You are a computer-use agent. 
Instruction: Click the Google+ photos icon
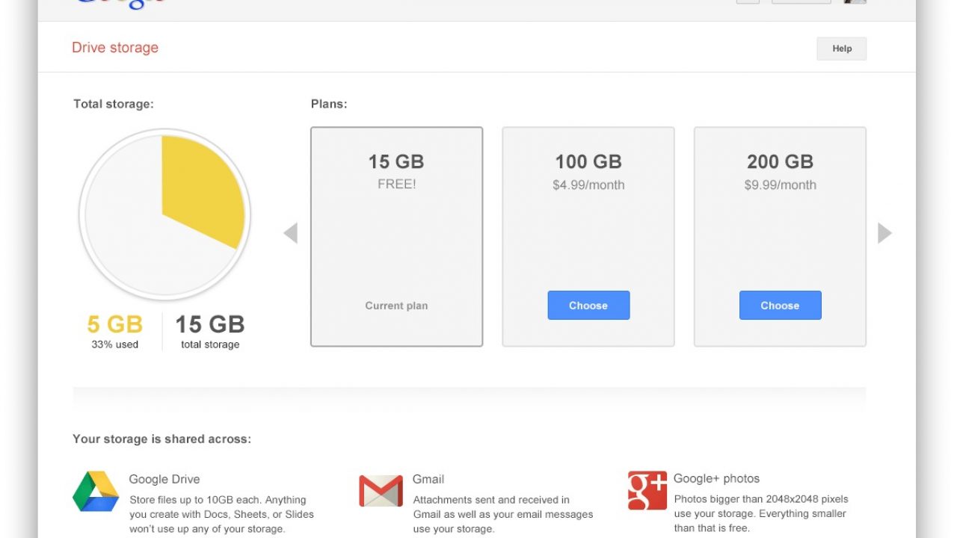[647, 490]
